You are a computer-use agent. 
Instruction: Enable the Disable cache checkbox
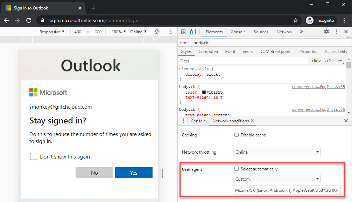tap(237, 135)
